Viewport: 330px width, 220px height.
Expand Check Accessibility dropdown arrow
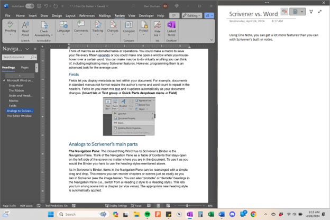coord(52,35)
